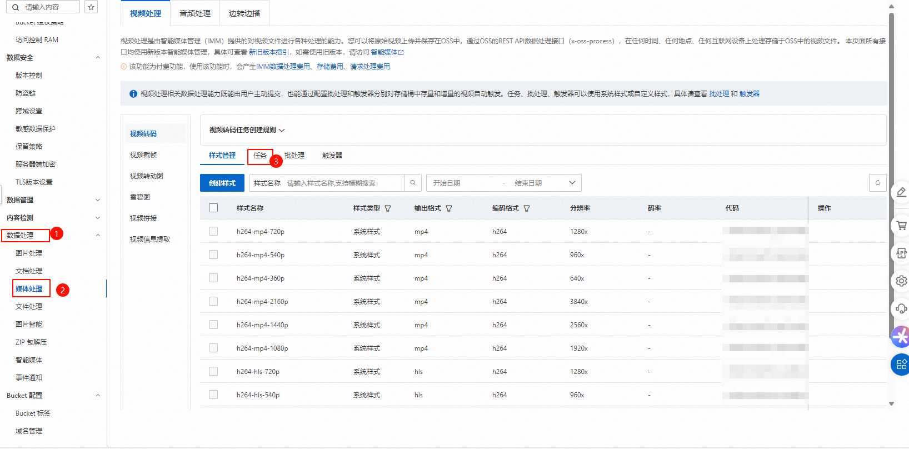The height and width of the screenshot is (449, 909).
Task: Open the 任务 sub-tab
Action: click(x=260, y=156)
